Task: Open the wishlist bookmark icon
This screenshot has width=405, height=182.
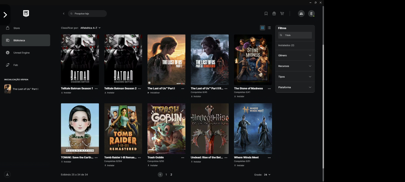Action: pos(266,14)
